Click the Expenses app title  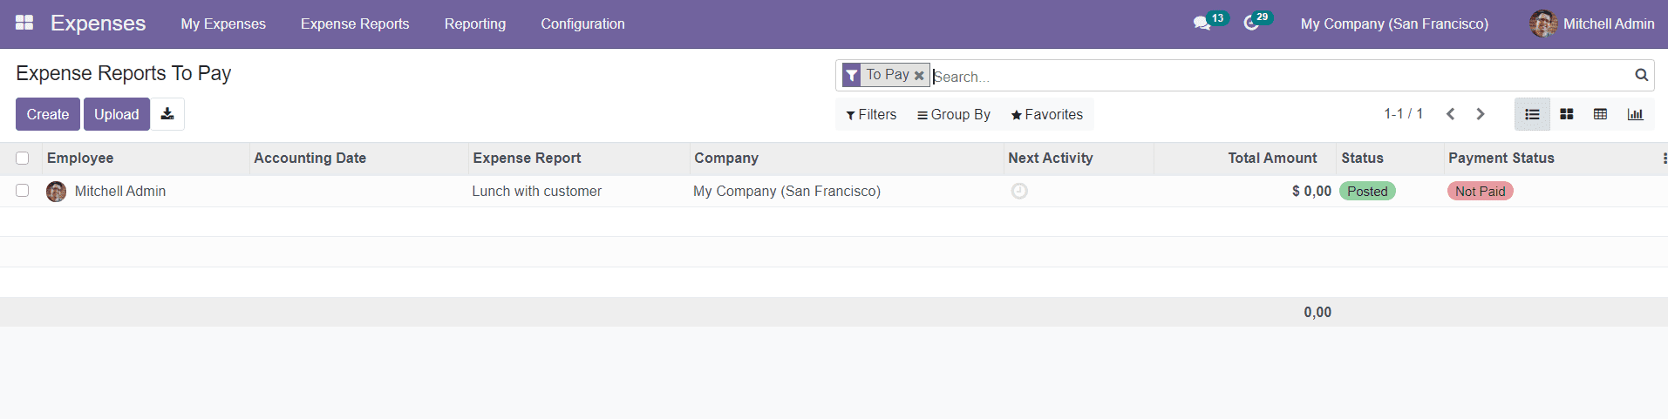[x=98, y=24]
